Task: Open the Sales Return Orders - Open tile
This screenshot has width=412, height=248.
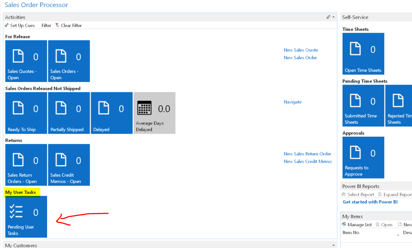Action: click(26, 165)
